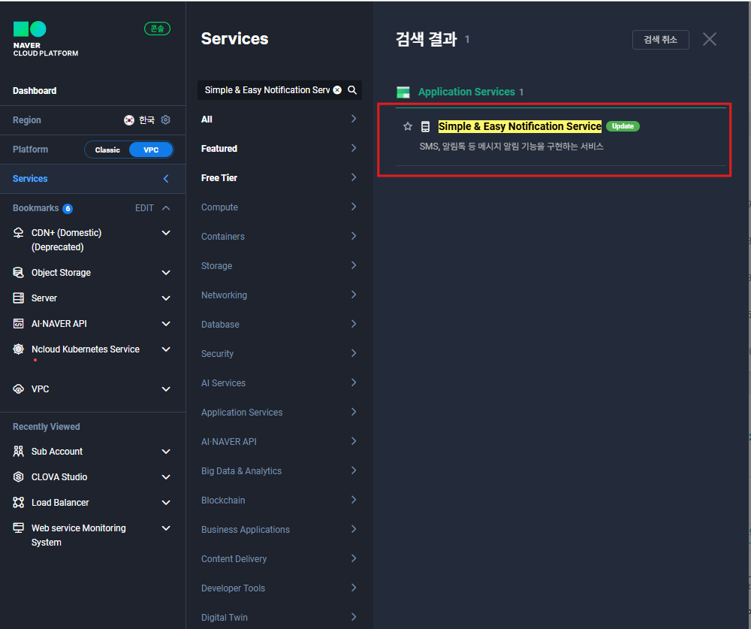Collapse the Bookmarks section
This screenshot has width=751, height=629.
167,207
